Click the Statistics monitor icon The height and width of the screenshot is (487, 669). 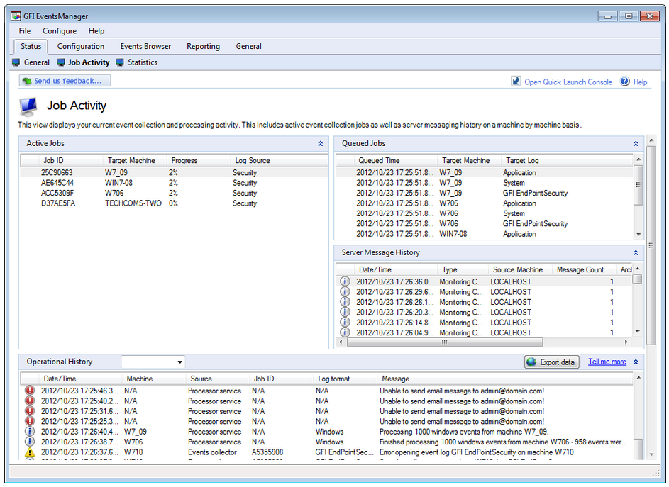(120, 62)
